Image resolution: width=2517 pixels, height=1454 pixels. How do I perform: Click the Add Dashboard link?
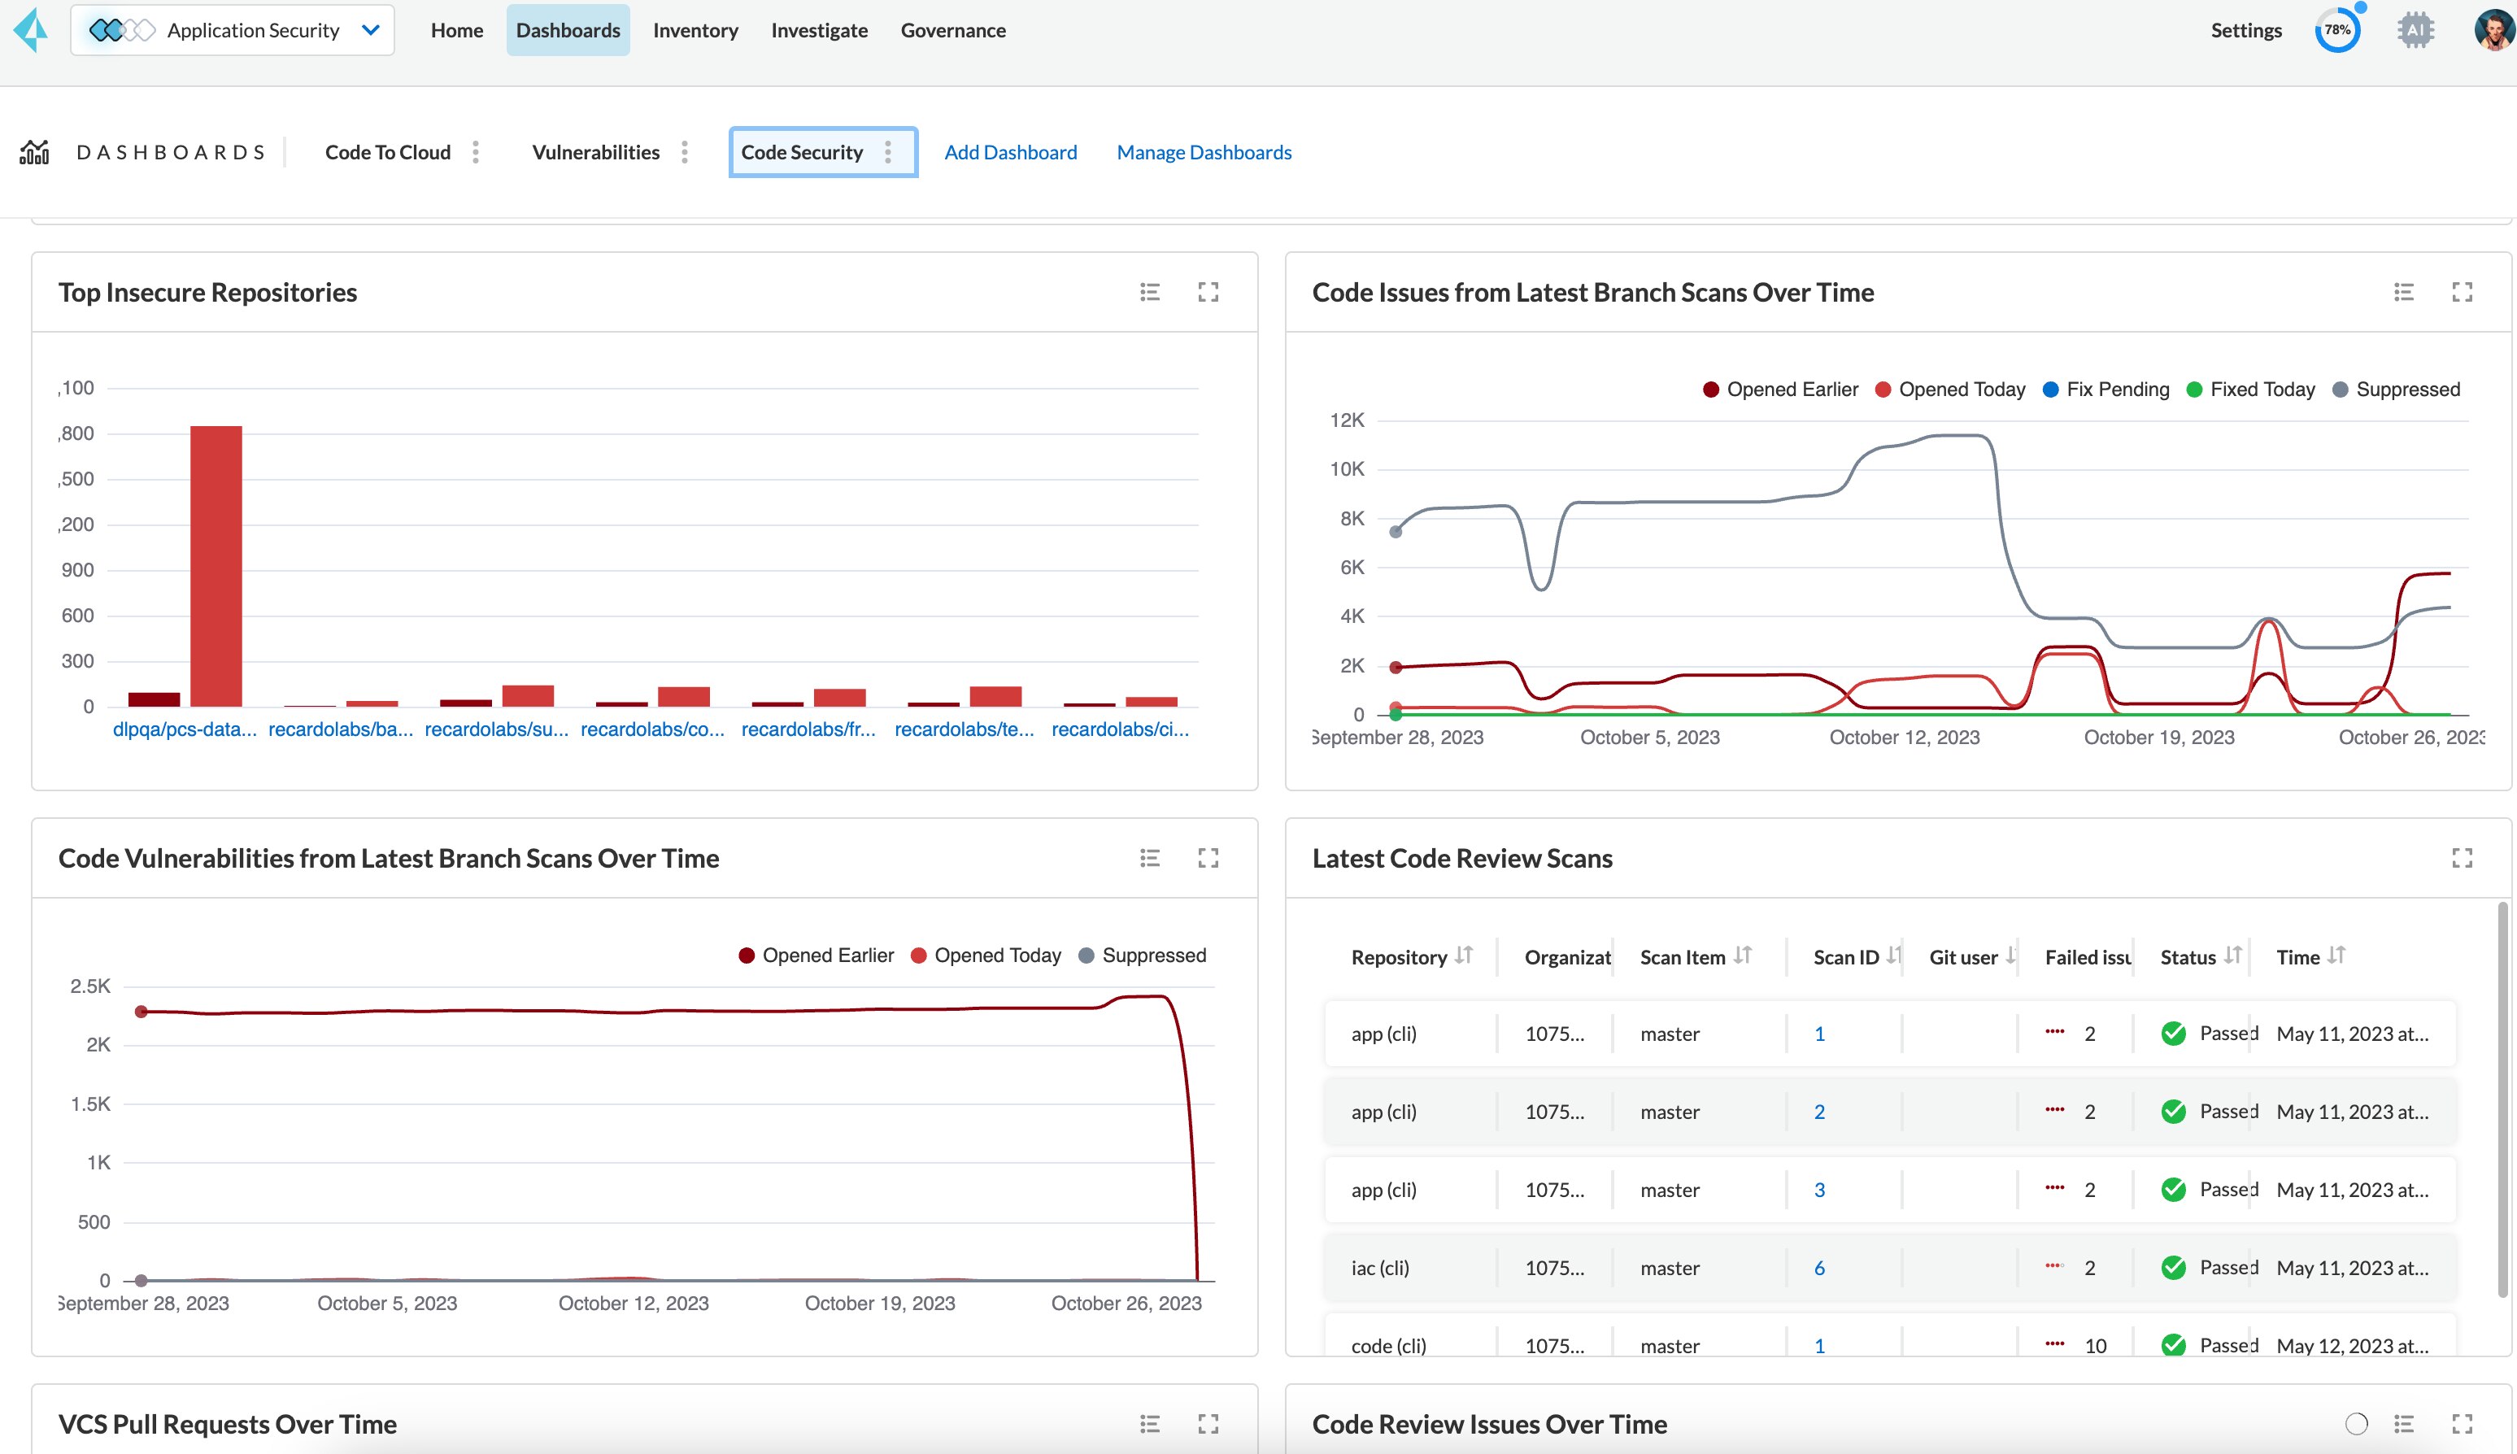pos(1010,152)
